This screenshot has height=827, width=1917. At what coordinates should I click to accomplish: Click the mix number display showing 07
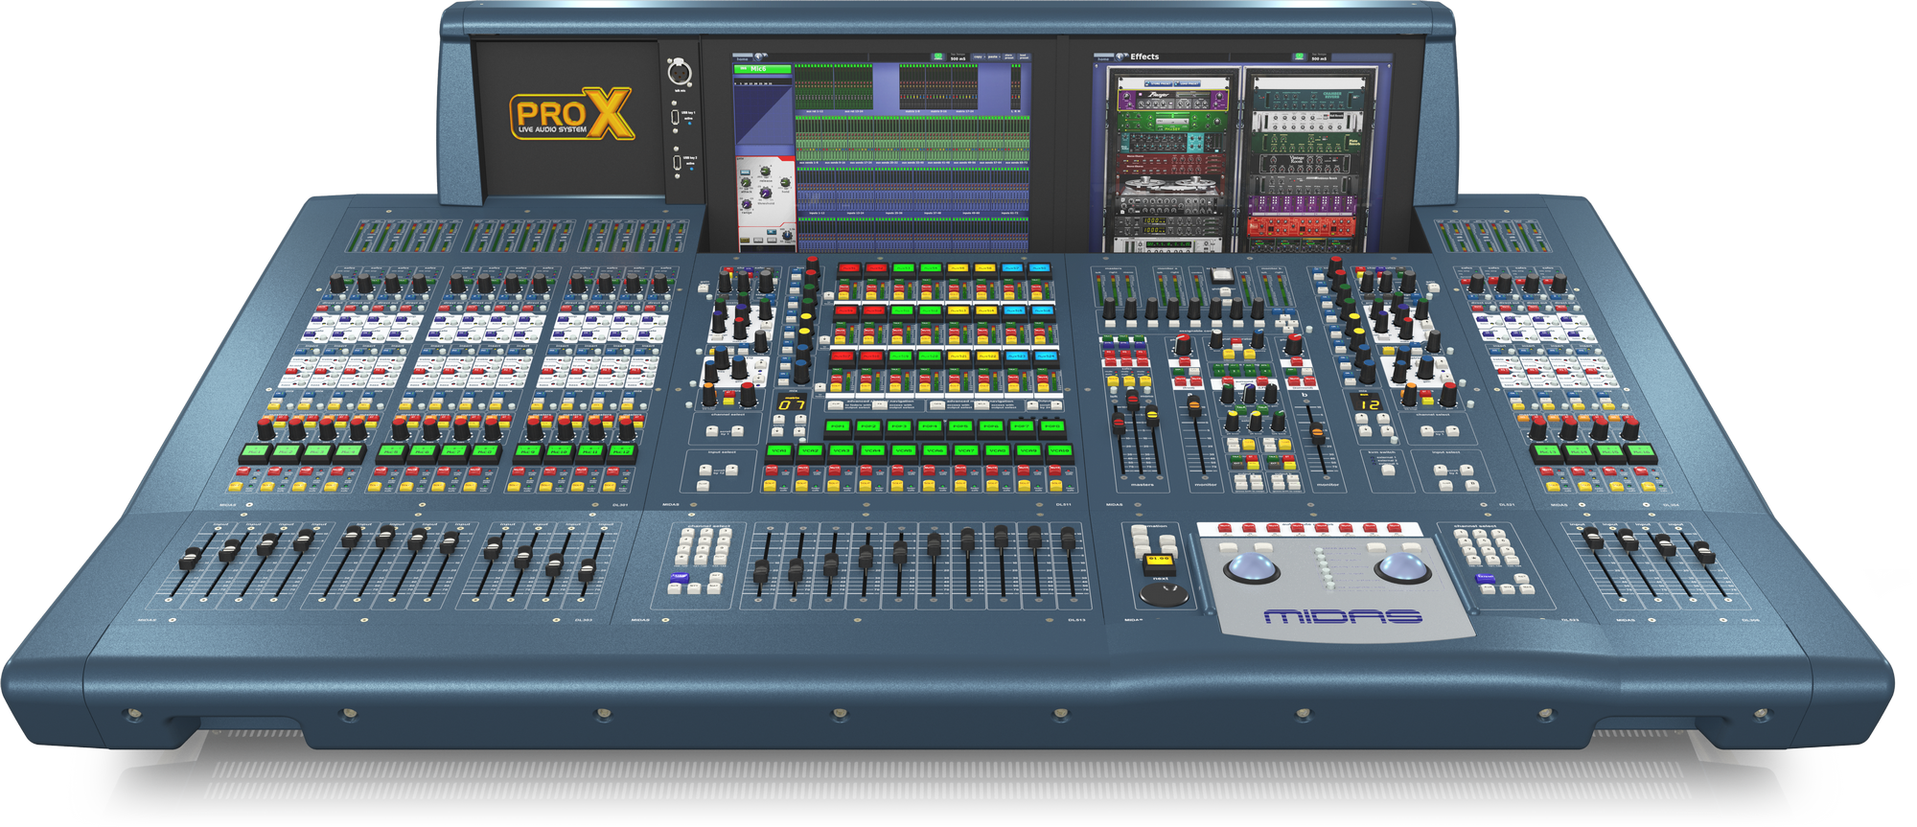(792, 402)
